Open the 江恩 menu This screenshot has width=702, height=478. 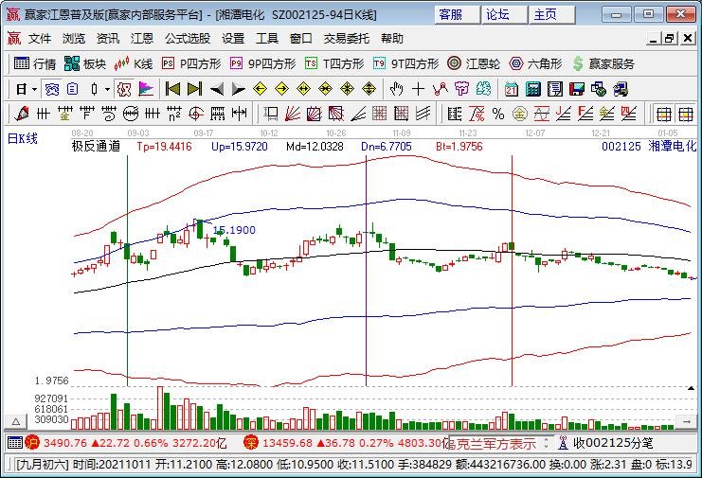coord(142,39)
